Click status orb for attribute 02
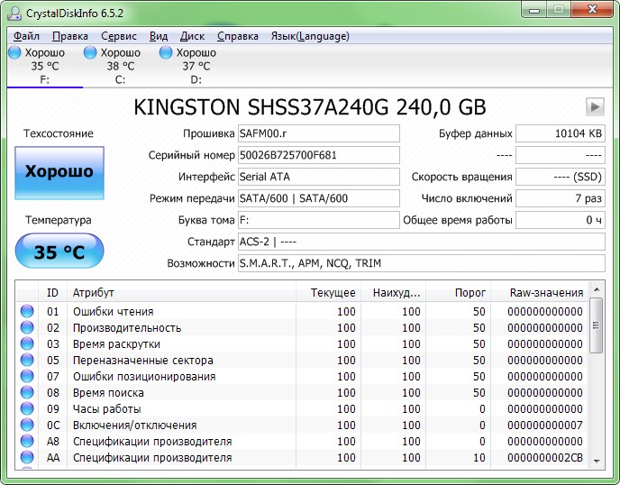The height and width of the screenshot is (485, 620). coord(27,327)
